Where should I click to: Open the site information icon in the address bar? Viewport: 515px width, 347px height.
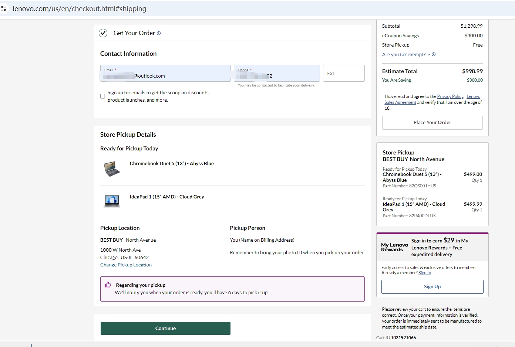[4, 8]
